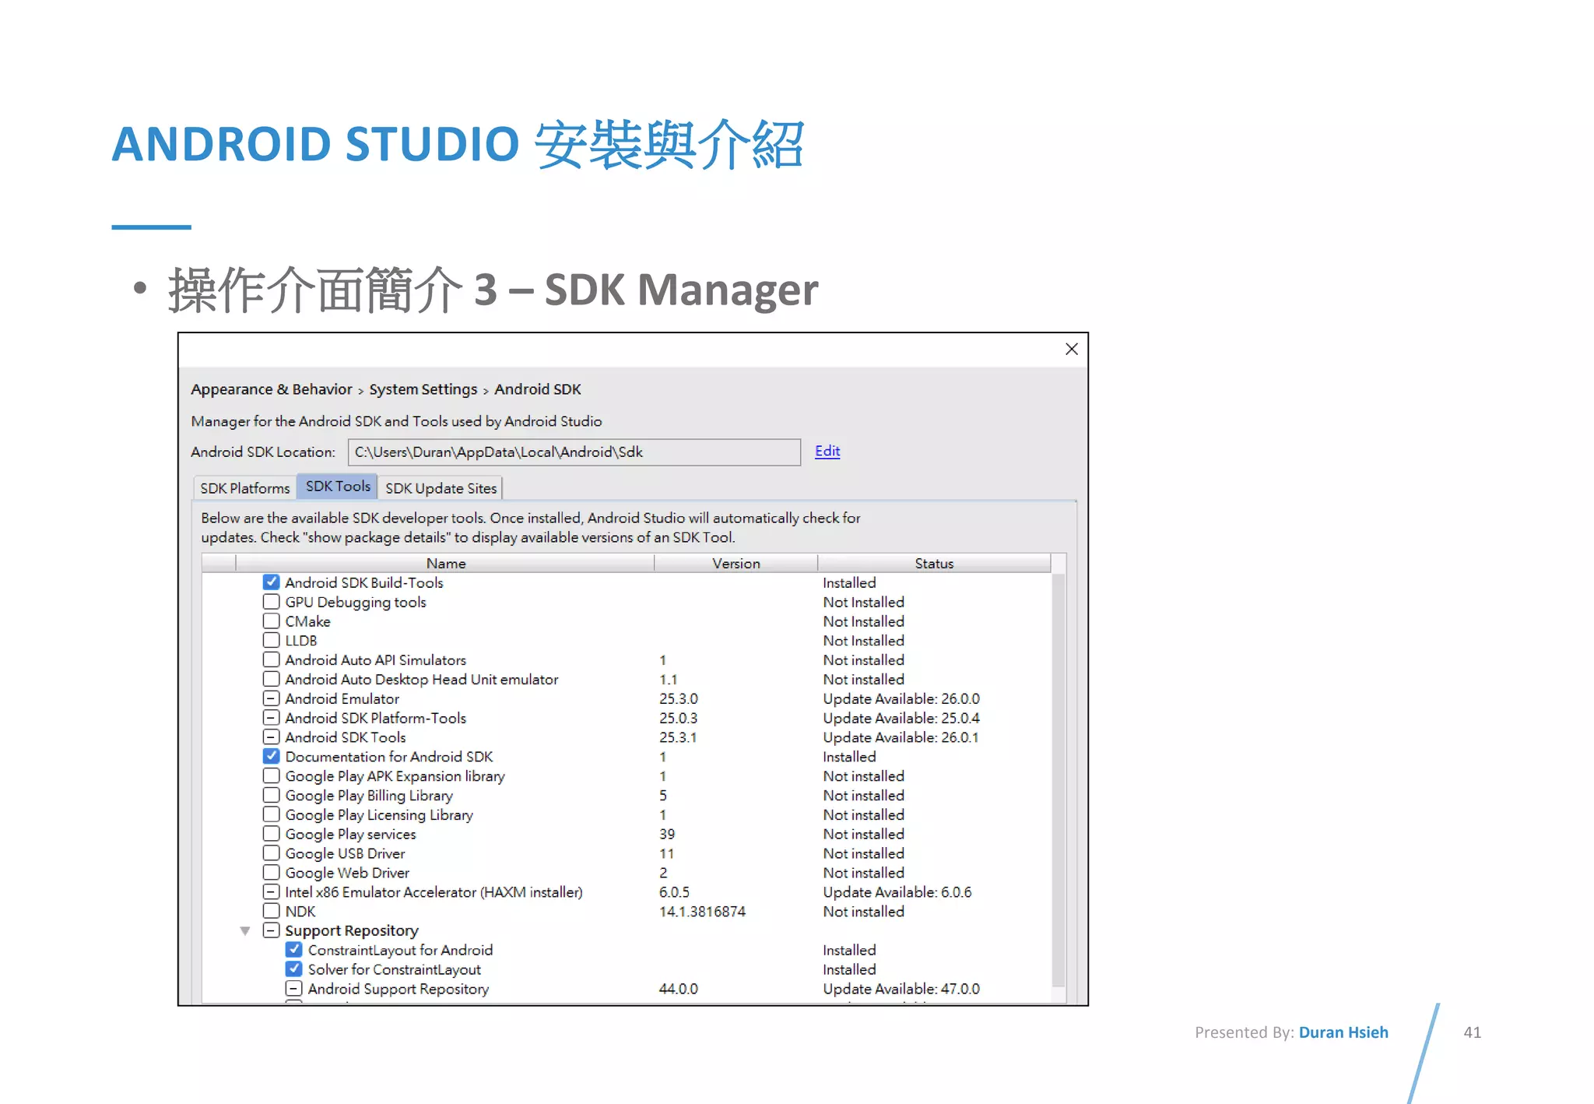Tick the NDK checkbox
This screenshot has width=1594, height=1104.
point(271,911)
